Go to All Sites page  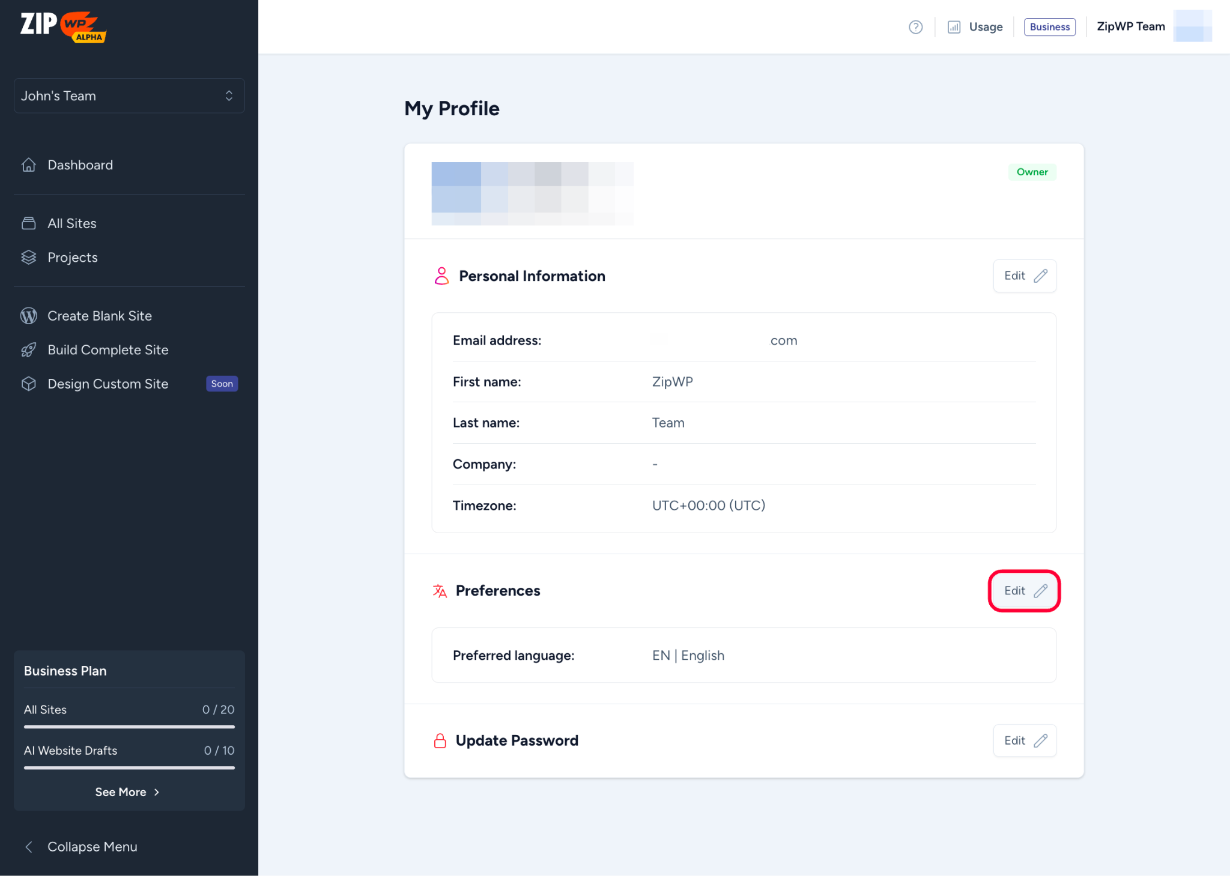[72, 223]
